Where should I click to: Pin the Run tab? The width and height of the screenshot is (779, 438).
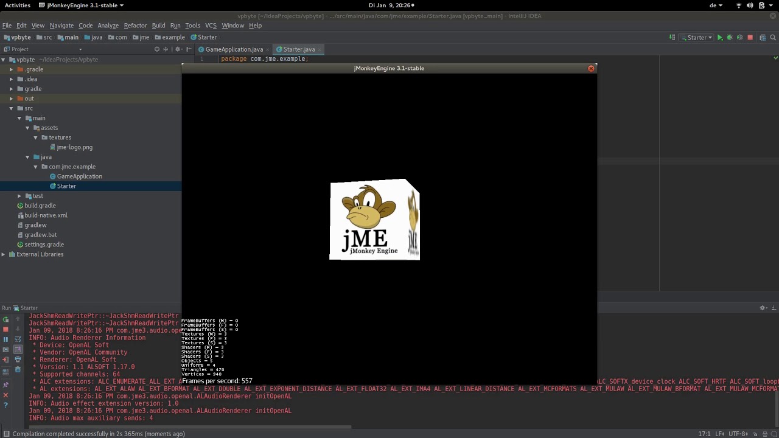(5, 384)
